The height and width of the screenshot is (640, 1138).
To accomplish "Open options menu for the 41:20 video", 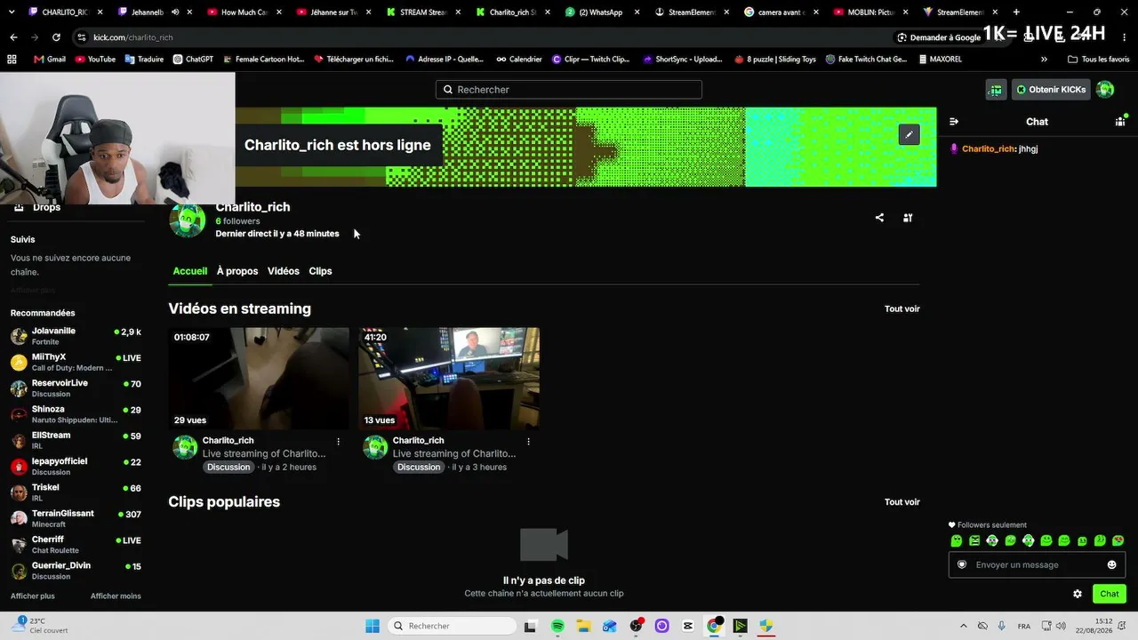I will 528,441.
